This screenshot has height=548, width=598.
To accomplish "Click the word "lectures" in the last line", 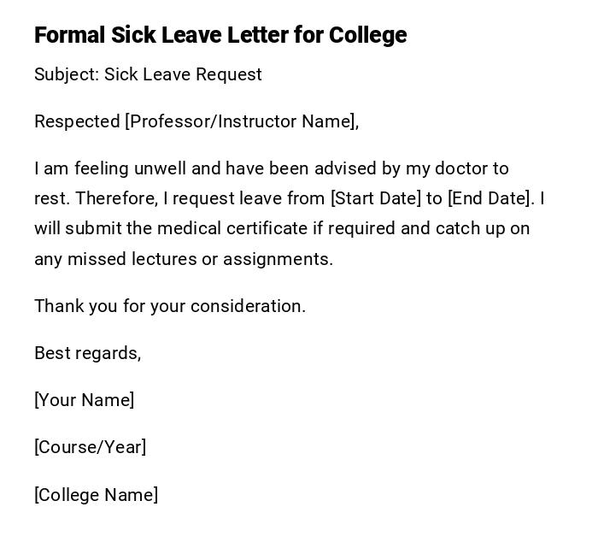I will 164,259.
